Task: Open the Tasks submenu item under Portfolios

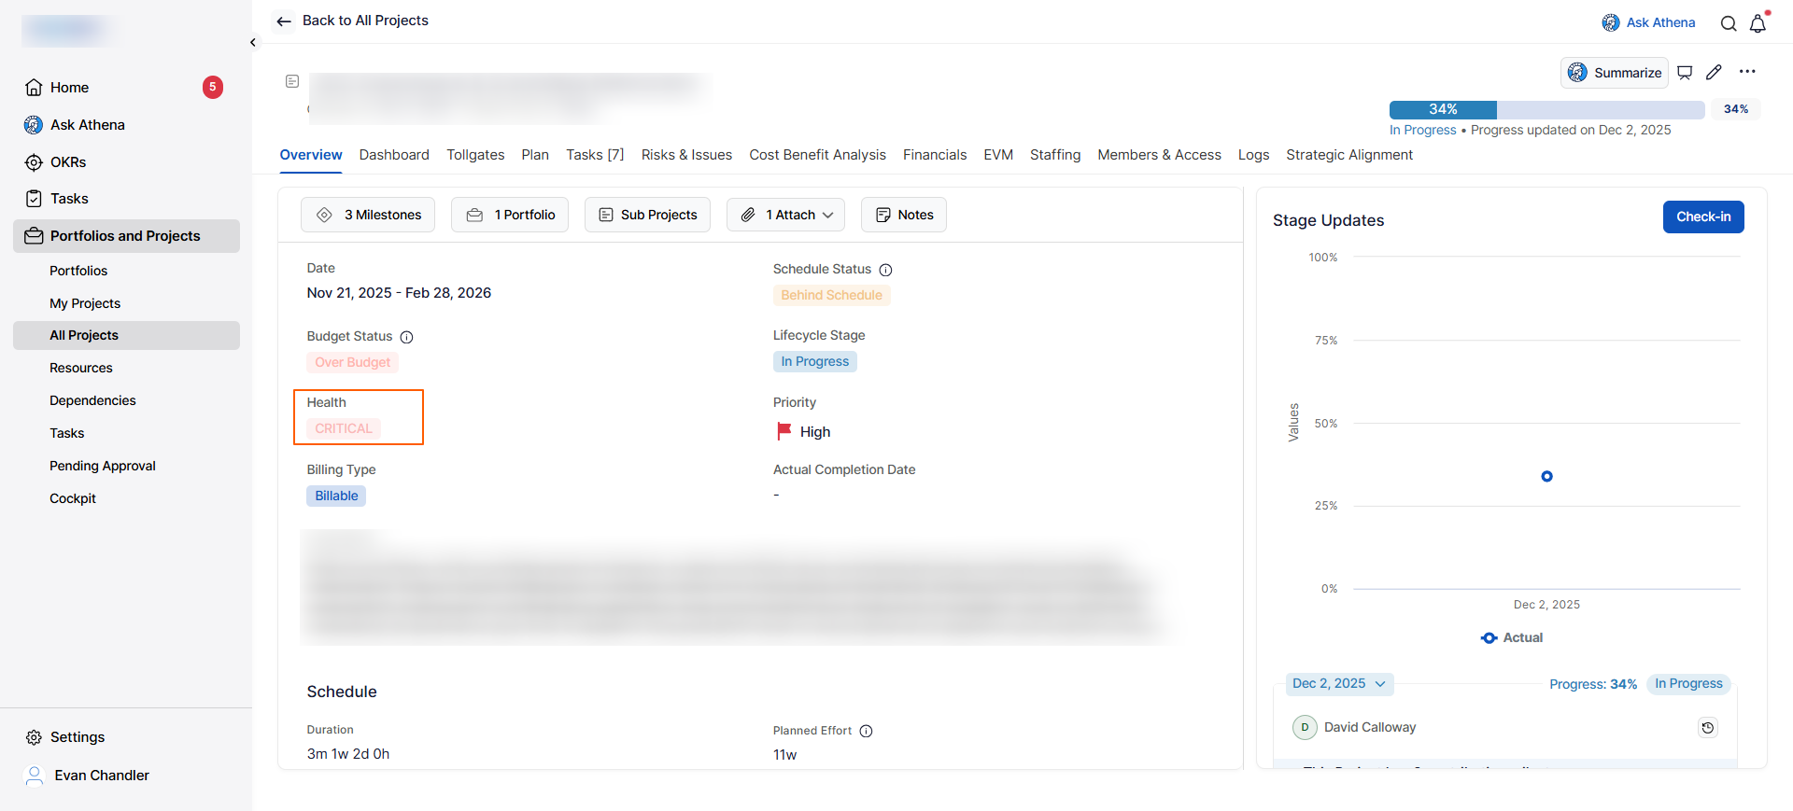Action: click(66, 433)
